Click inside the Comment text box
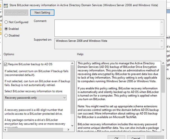The width and height of the screenshot is (170, 139). [107, 28]
